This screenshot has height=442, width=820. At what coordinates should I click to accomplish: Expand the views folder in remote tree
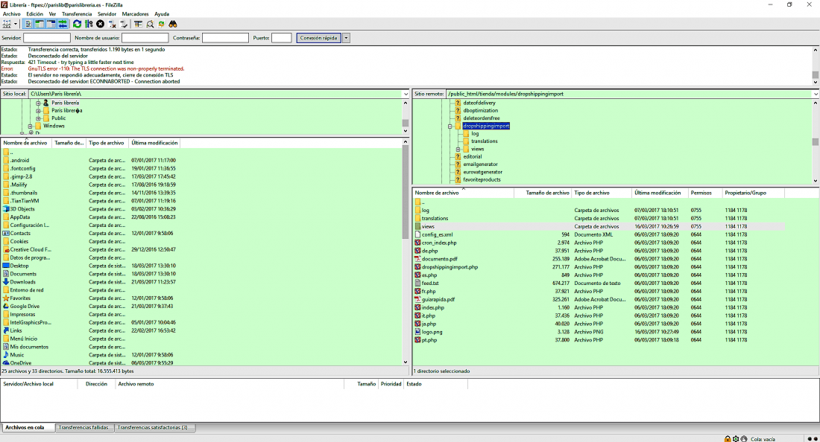[458, 150]
